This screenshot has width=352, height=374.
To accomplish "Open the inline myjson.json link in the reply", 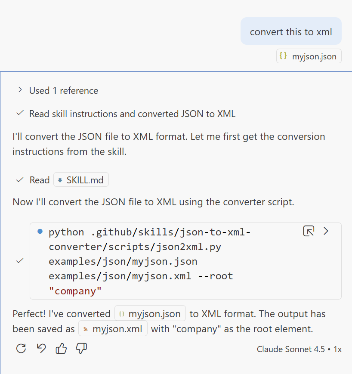I will click(150, 314).
